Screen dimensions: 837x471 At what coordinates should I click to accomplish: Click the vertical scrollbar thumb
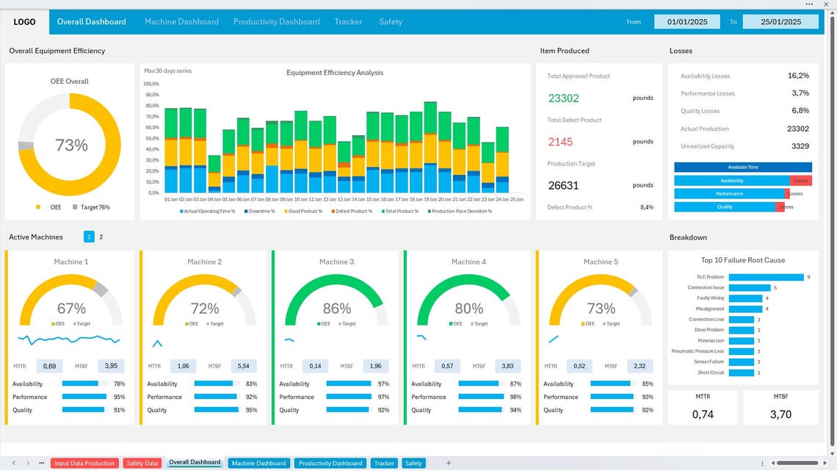point(831,230)
